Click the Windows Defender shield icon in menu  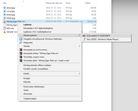(21, 39)
